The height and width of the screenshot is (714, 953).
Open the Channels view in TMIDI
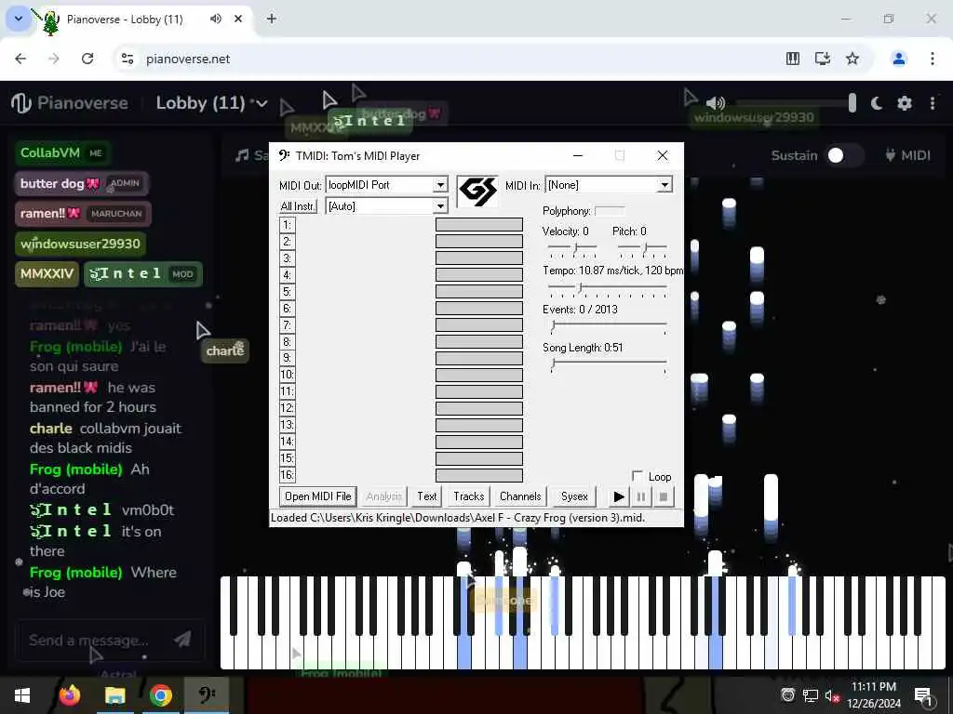pyautogui.click(x=520, y=496)
